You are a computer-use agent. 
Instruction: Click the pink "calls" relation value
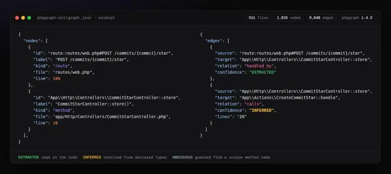[253, 104]
